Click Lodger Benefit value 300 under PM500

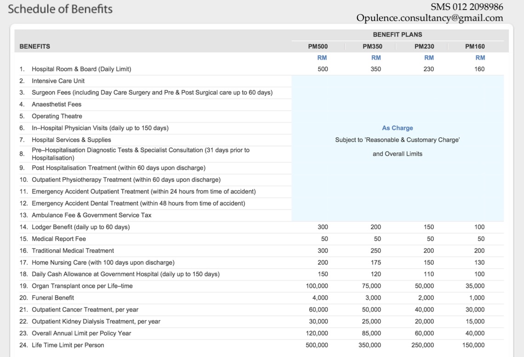(x=323, y=227)
